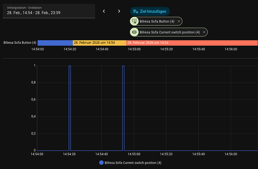The width and height of the screenshot is (258, 169).
Task: Open the Anfangsdatum - Enddatum date range field
Action: click(x=49, y=11)
